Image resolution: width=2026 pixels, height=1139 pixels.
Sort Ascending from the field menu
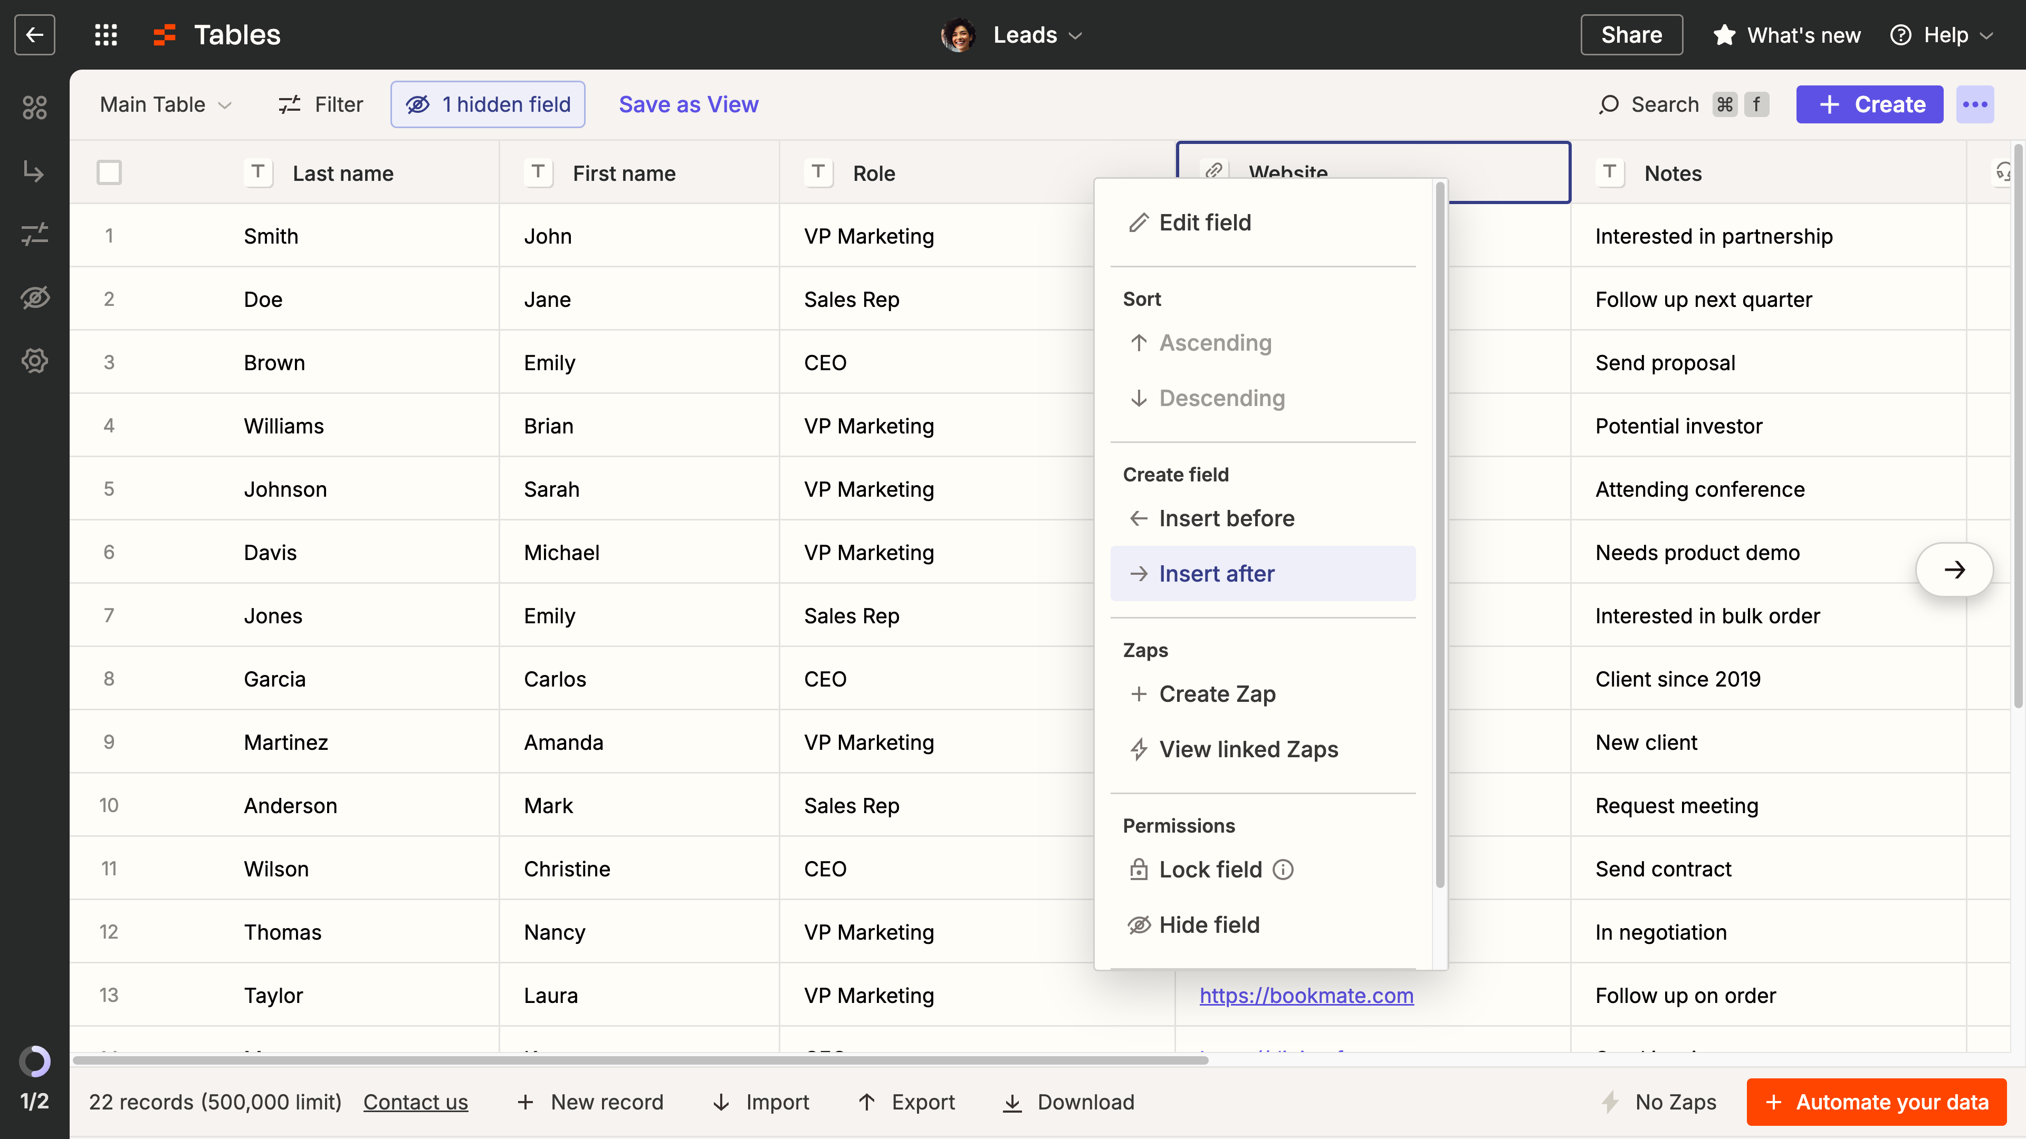point(1263,343)
